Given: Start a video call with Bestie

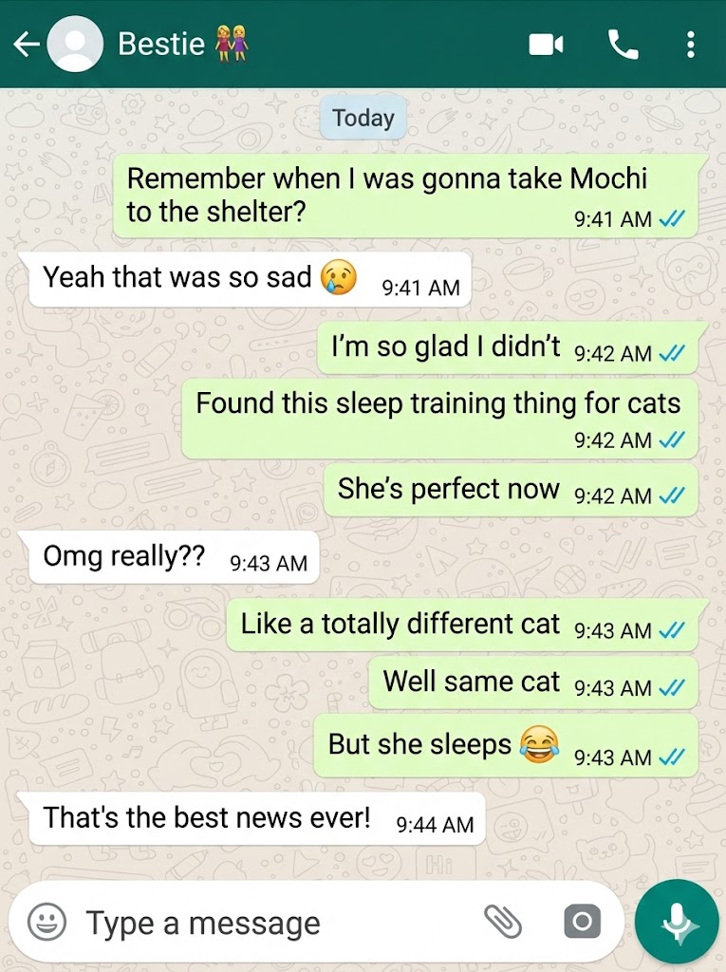Looking at the screenshot, I should tap(546, 45).
